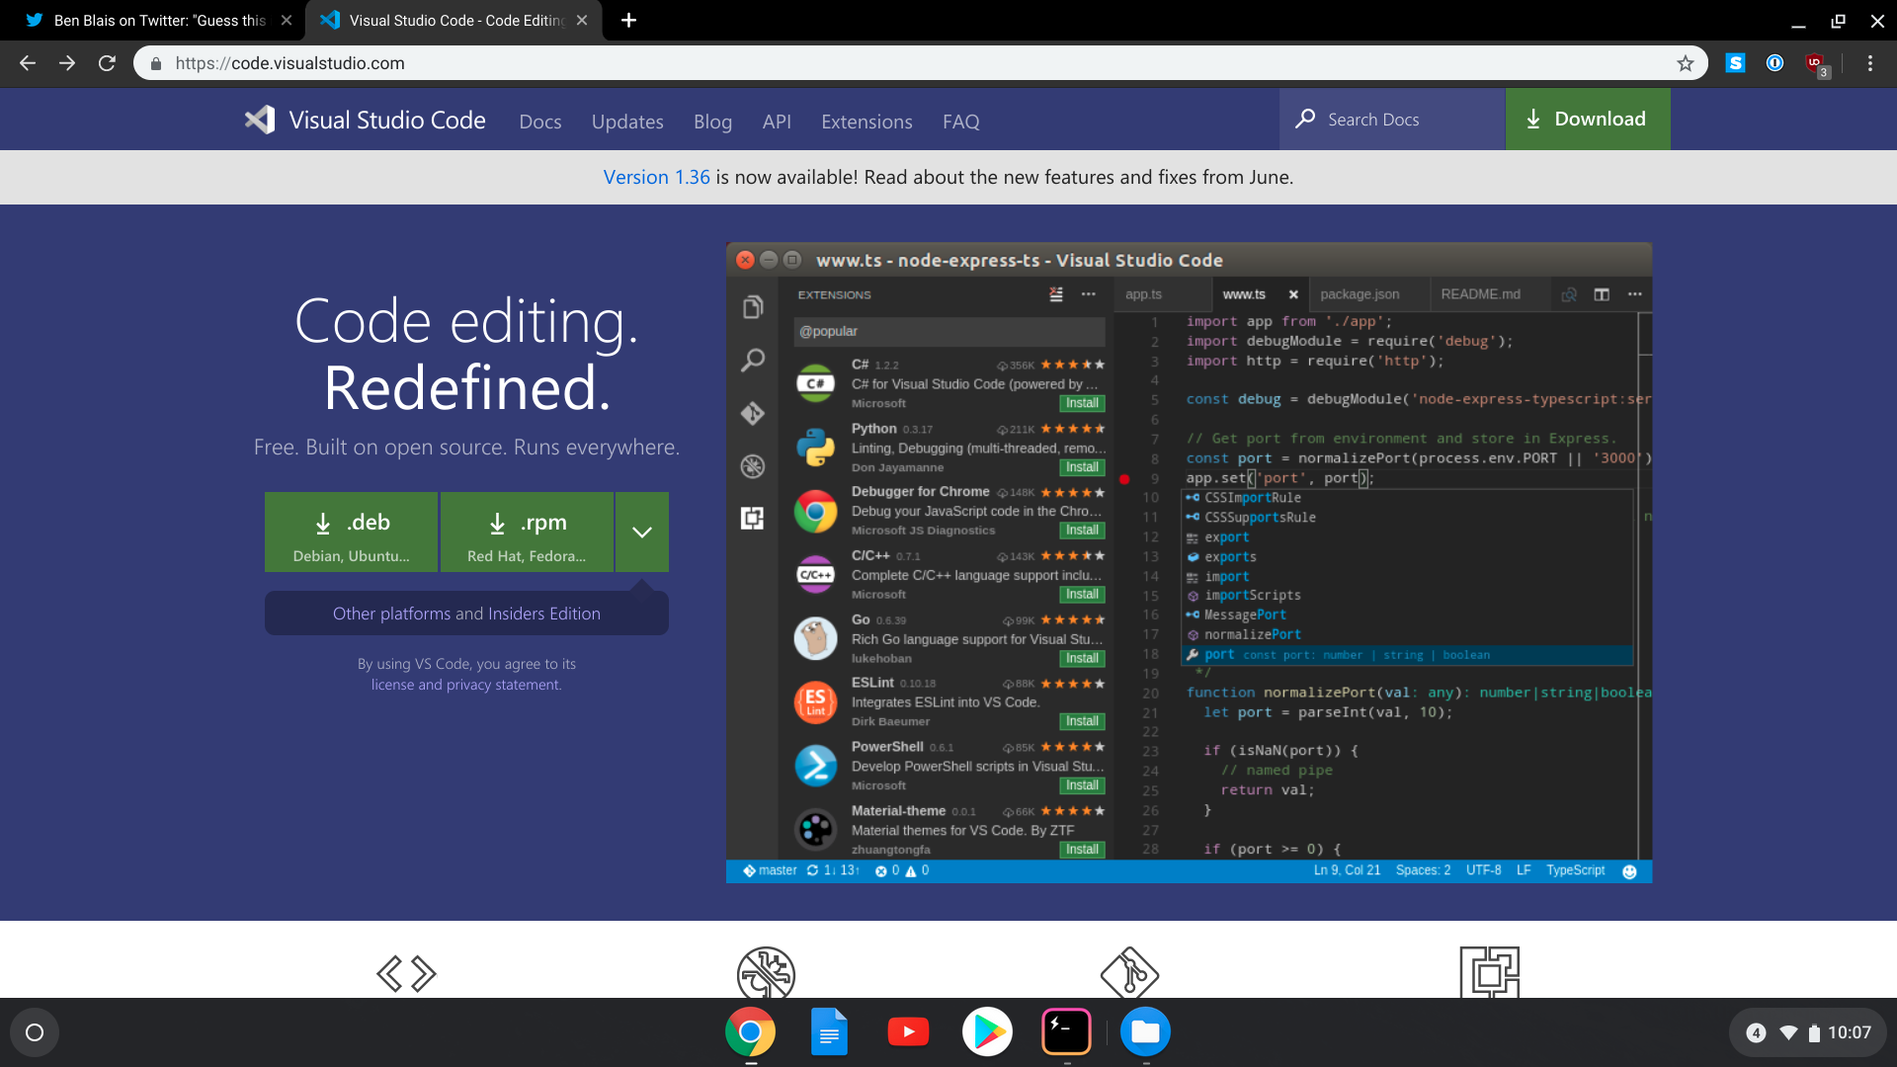Download the .deb package for Debian, Ubuntu
The image size is (1897, 1067).
[351, 532]
